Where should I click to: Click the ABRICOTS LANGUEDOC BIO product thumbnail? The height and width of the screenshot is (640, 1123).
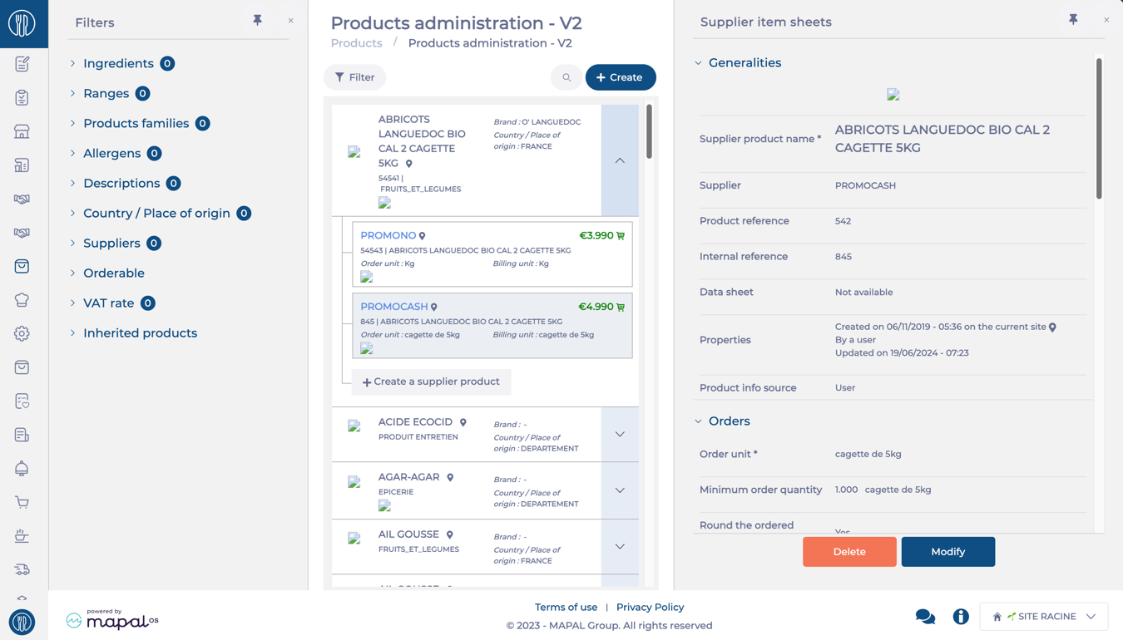tap(354, 152)
